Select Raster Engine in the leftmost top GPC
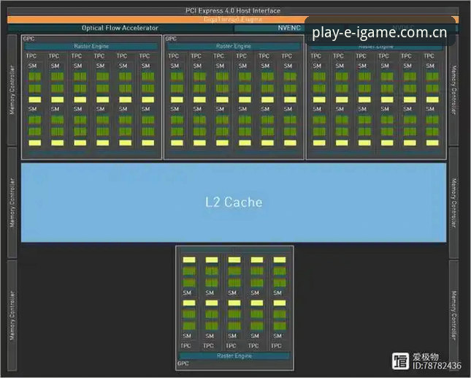 click(91, 46)
